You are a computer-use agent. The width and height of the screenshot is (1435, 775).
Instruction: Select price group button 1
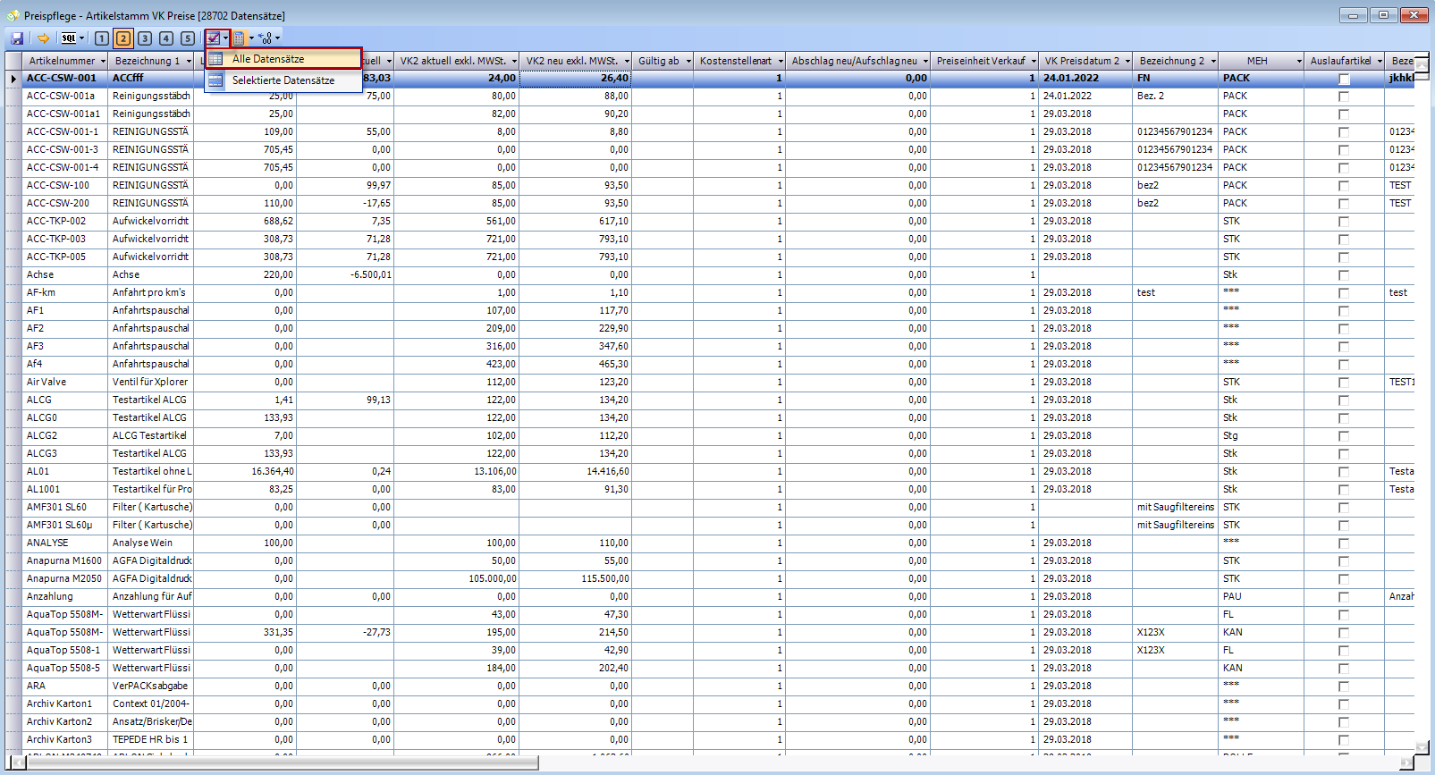click(x=102, y=38)
